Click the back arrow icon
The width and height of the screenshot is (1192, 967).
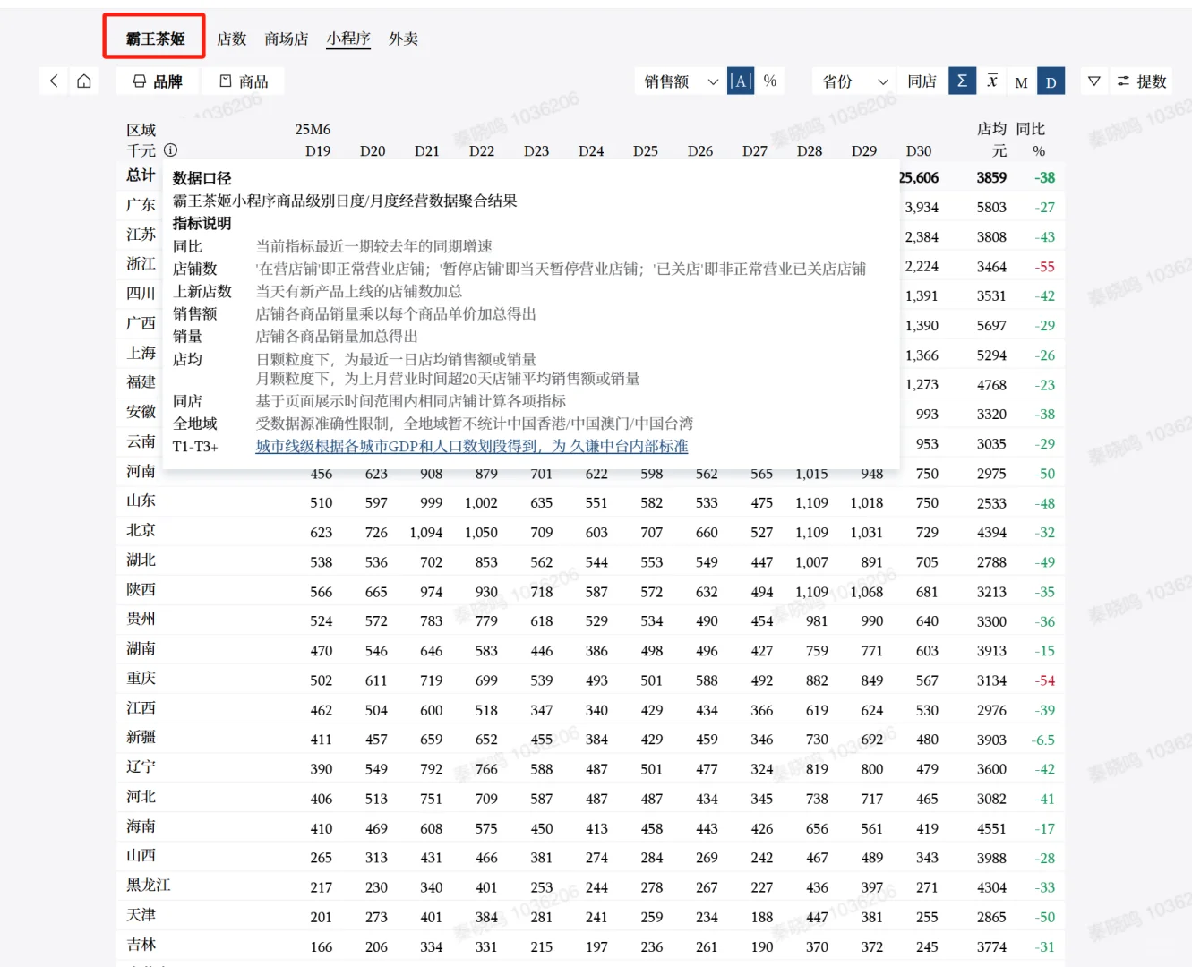click(x=54, y=81)
